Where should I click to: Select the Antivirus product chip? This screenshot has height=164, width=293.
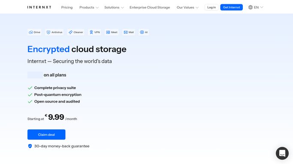pyautogui.click(x=54, y=32)
